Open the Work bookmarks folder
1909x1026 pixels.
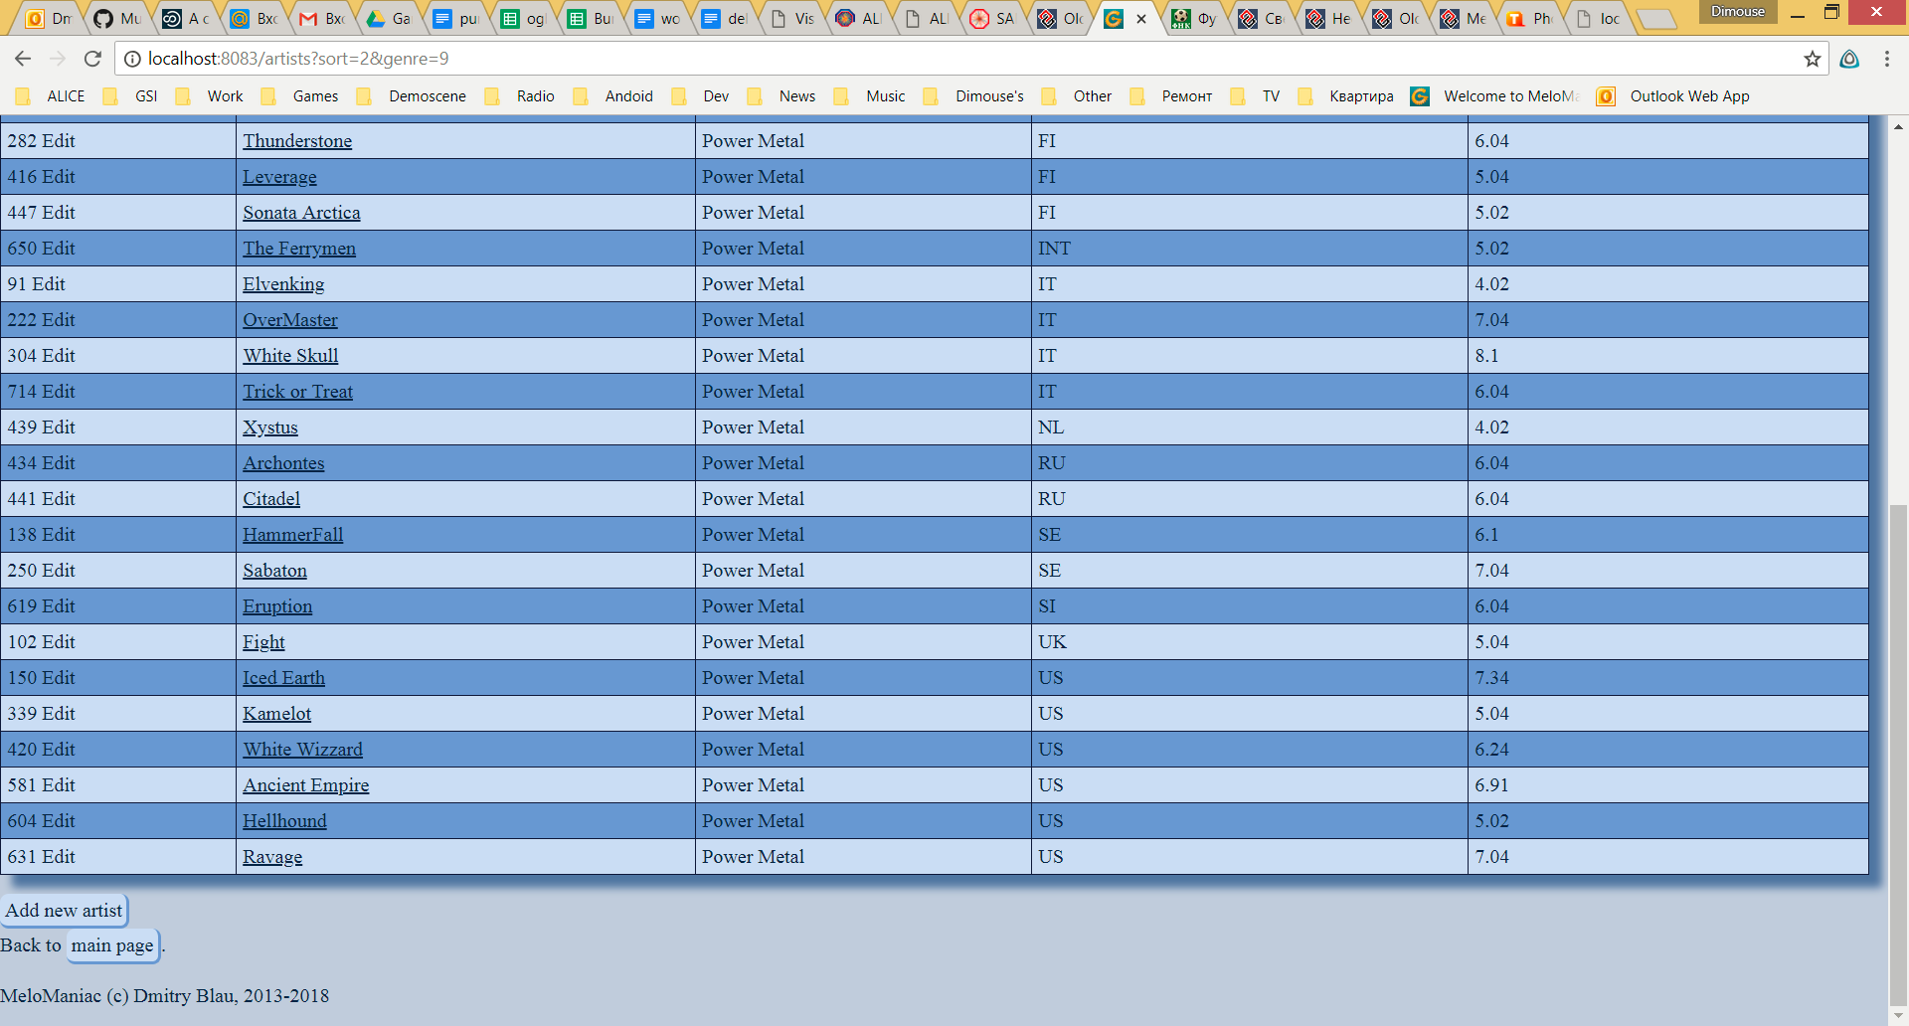(209, 96)
